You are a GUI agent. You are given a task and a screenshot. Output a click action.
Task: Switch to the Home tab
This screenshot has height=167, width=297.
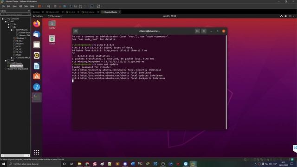point(38,12)
